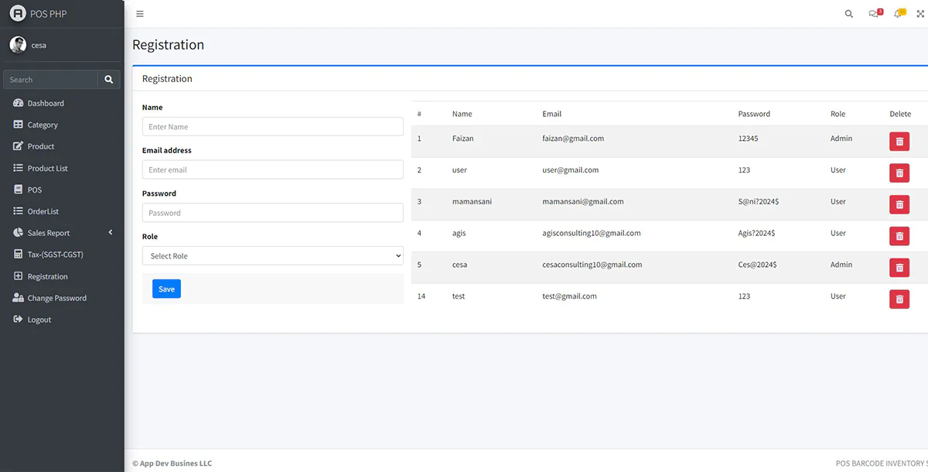This screenshot has height=472, width=928.
Task: Click the blue Save button
Action: tap(166, 289)
